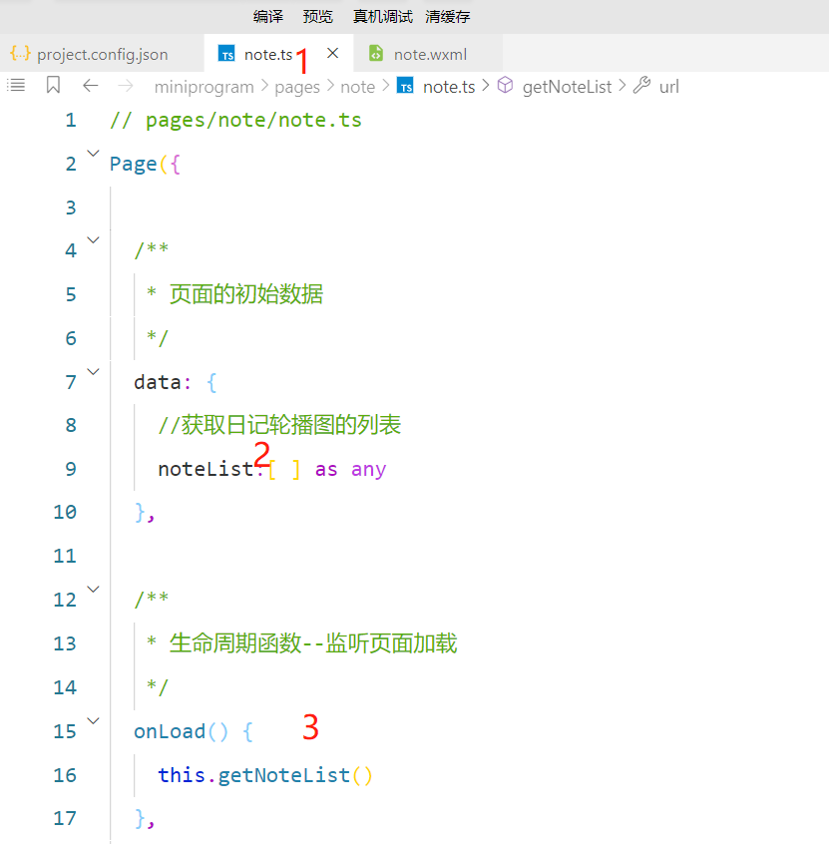The height and width of the screenshot is (844, 829).
Task: Navigate forward with the right arrow icon
Action: [x=126, y=85]
